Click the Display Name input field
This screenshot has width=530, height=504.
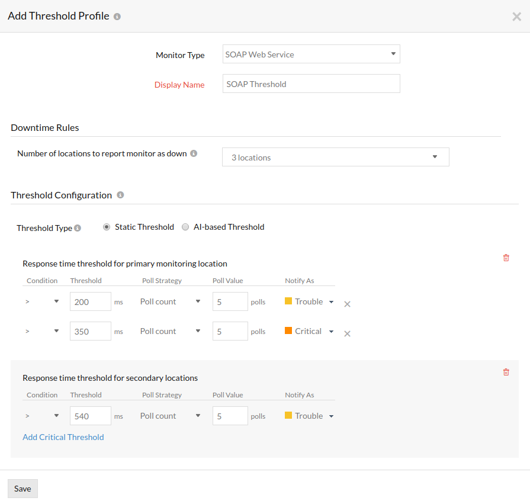point(311,84)
